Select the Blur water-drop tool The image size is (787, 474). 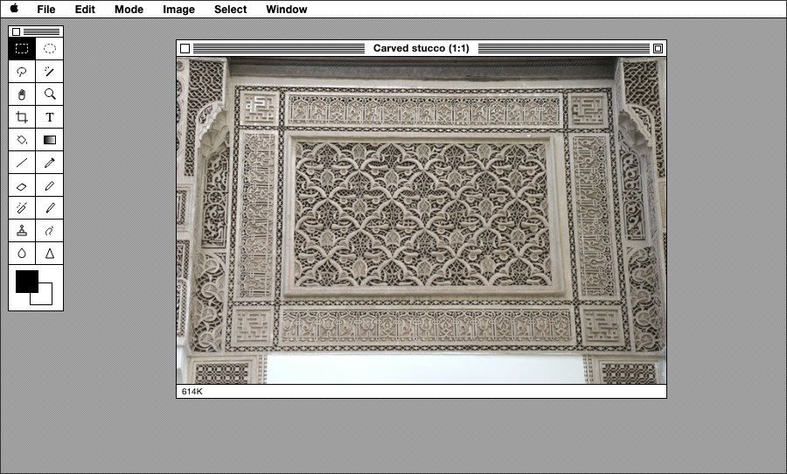coord(22,253)
